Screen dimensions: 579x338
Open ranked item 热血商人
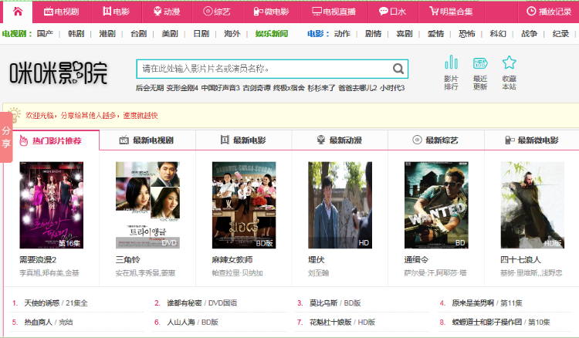[x=39, y=322]
